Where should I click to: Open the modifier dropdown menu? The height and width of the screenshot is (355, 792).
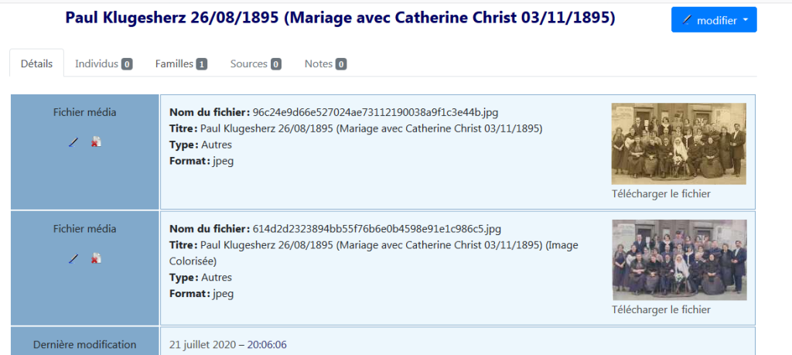pos(713,20)
